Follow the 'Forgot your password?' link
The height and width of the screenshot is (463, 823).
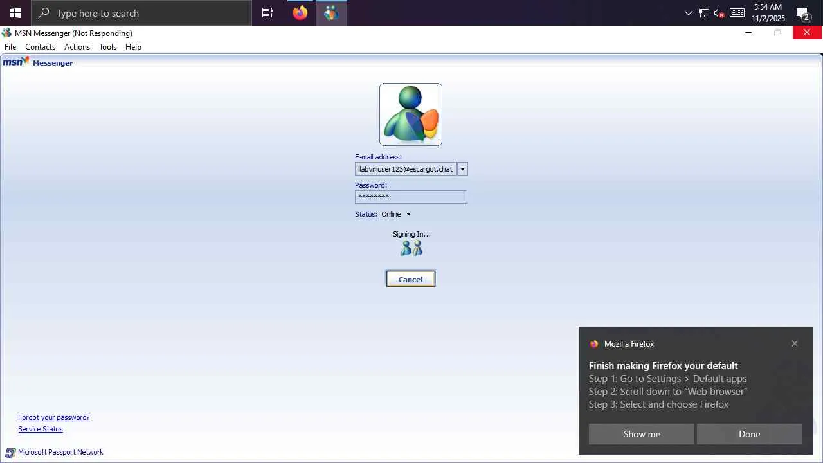(54, 417)
